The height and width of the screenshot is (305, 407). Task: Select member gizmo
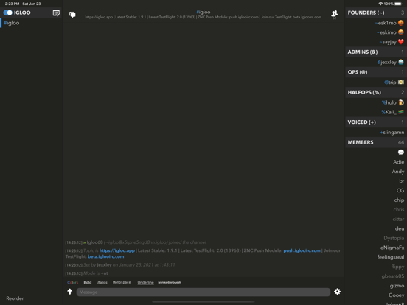click(397, 286)
